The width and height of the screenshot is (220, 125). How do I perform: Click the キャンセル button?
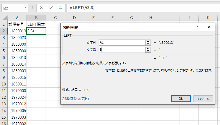click(x=203, y=99)
